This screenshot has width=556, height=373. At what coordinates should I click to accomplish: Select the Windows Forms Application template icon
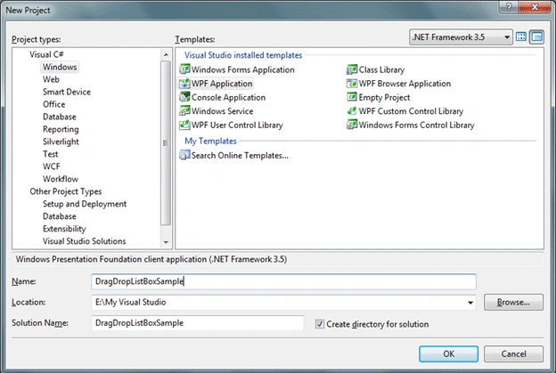tap(184, 69)
